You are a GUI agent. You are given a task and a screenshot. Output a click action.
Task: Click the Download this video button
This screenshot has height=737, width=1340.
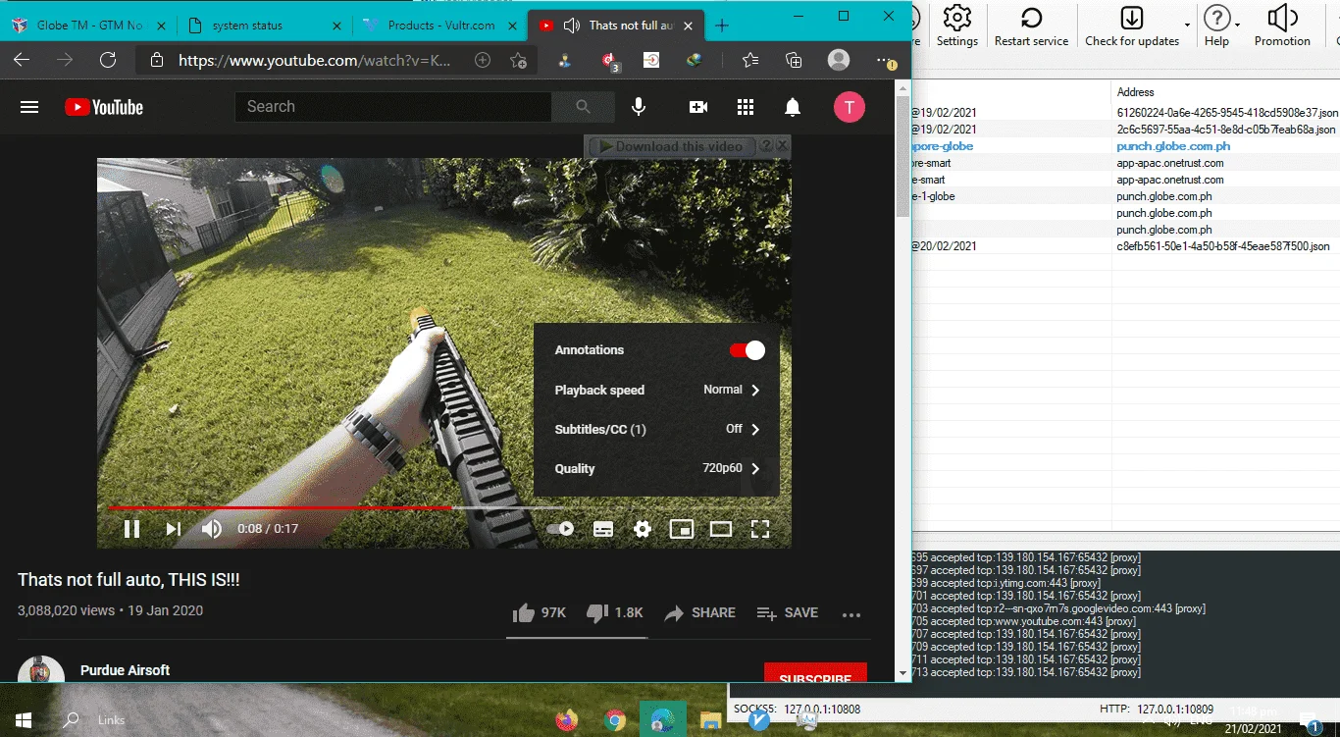pos(671,146)
